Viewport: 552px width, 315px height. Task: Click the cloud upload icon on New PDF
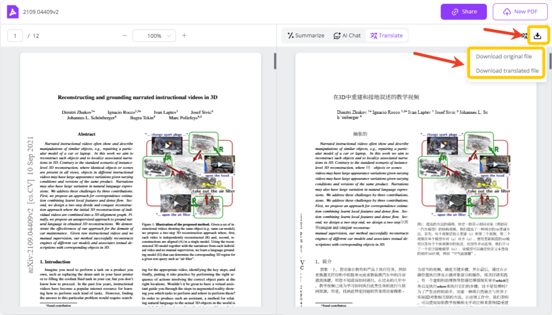coord(506,12)
